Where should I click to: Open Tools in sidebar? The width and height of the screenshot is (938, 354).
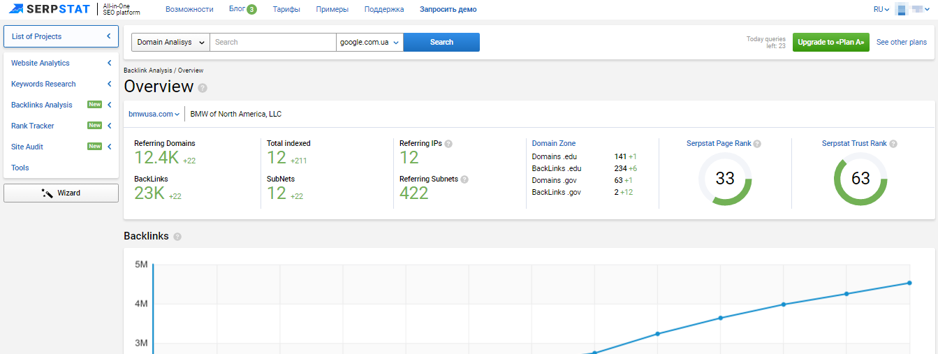(x=20, y=168)
